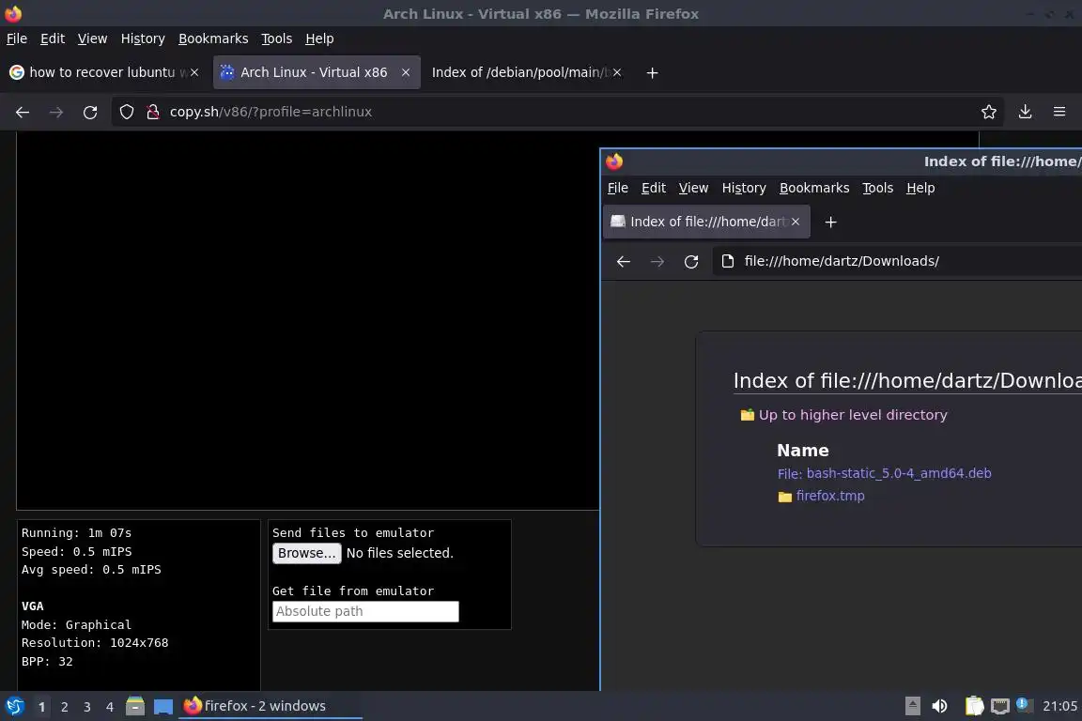The height and width of the screenshot is (721, 1082).
Task: Open Help menu in main Firefox window
Action: pyautogui.click(x=319, y=38)
